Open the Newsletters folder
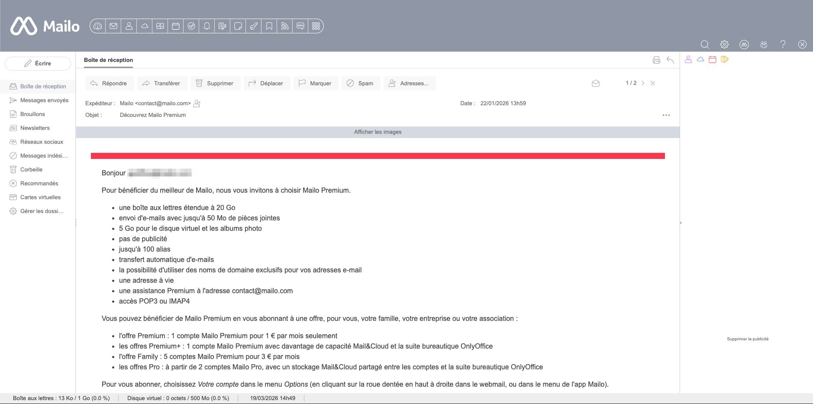The width and height of the screenshot is (813, 404). click(38, 128)
